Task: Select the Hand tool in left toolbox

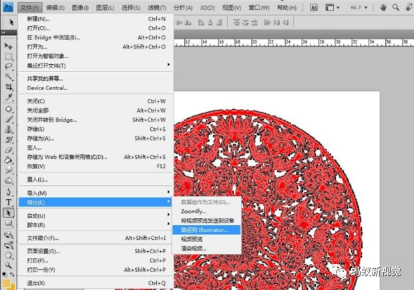Action: (x=9, y=255)
